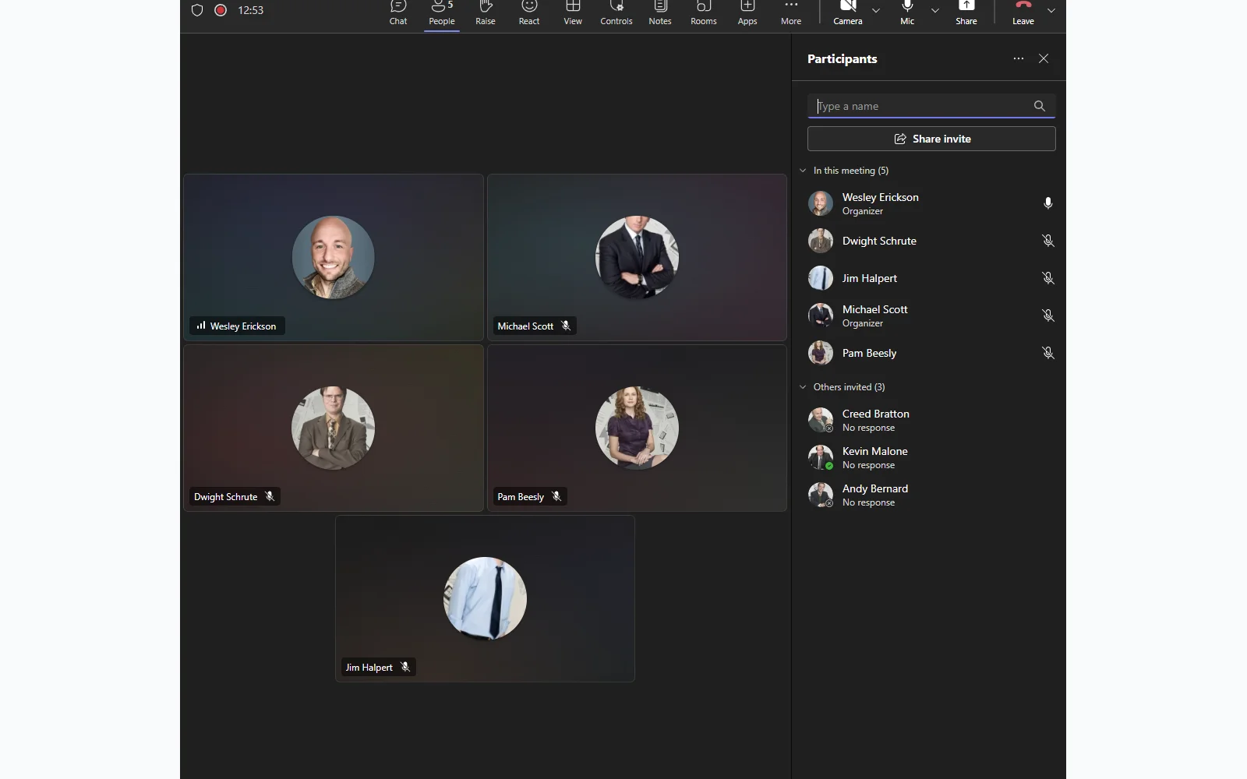Expand camera options dropdown arrow
The width and height of the screenshot is (1247, 779).
[x=876, y=11]
